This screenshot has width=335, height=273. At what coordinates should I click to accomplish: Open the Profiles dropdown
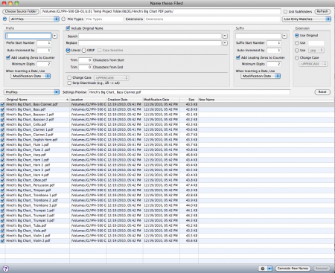pyautogui.click(x=31, y=92)
